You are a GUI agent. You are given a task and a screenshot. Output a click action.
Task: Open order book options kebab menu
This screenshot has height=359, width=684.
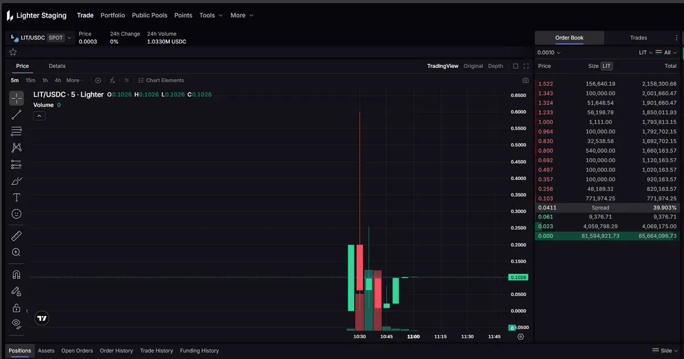pos(677,38)
